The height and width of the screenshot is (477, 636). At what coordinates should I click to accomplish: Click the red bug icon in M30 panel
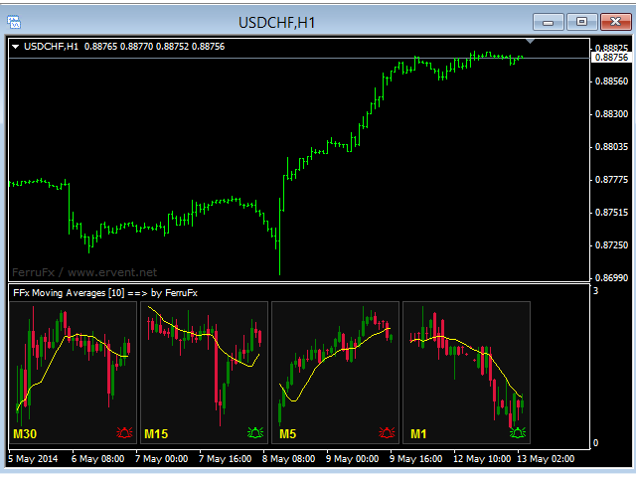coord(124,432)
